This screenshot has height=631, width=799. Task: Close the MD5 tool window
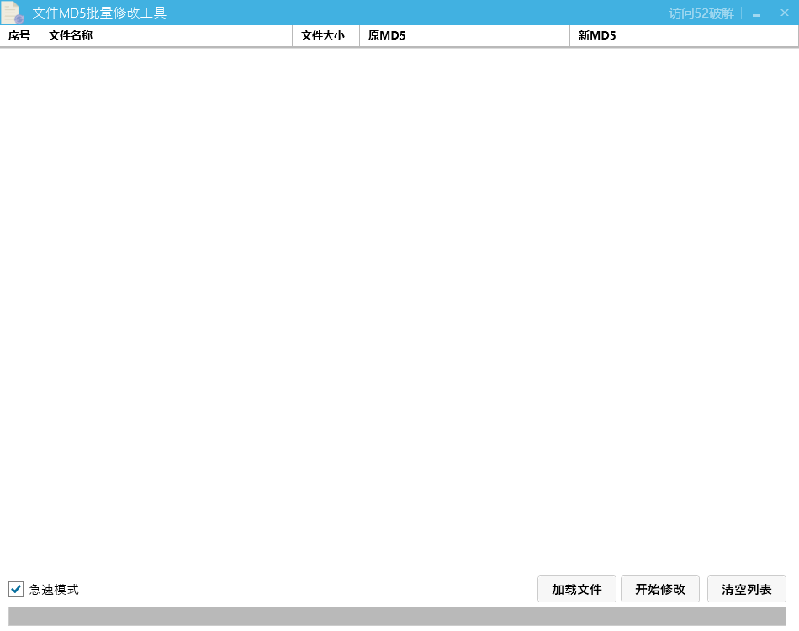[x=784, y=13]
